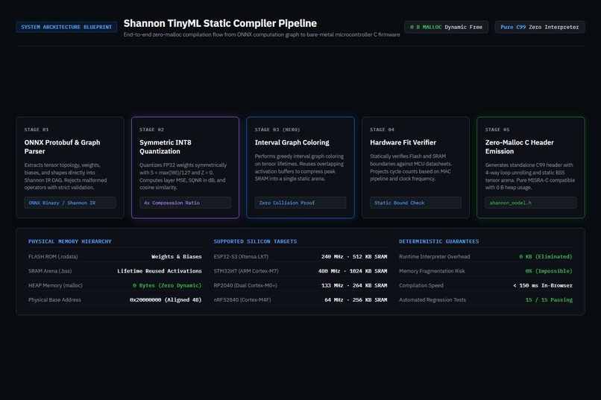The image size is (601, 400).
Task: Click the 'shannon_model.h' file tag
Action: [531, 203]
